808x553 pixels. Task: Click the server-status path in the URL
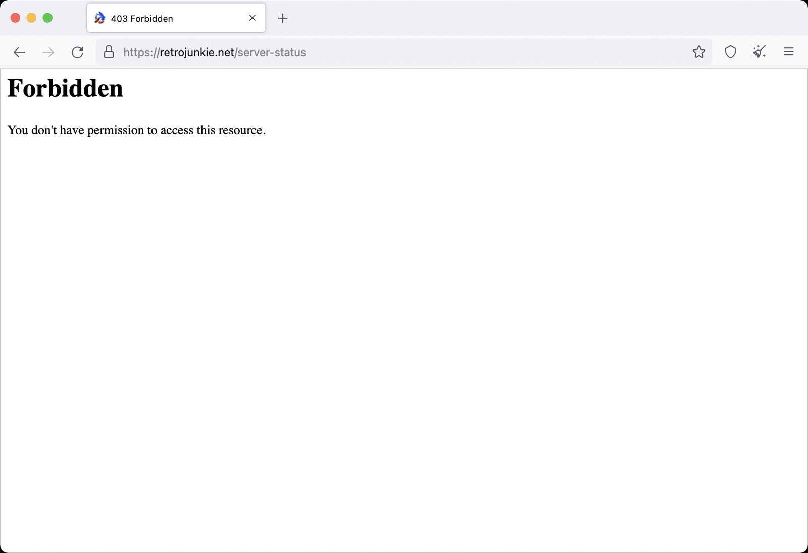pyautogui.click(x=272, y=52)
